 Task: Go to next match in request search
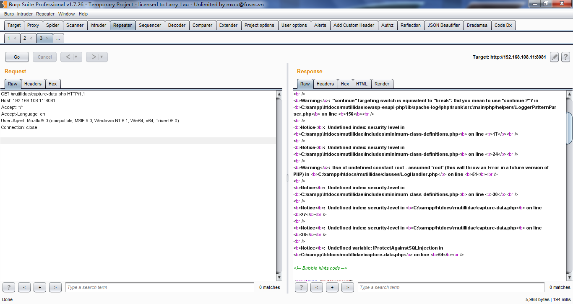(x=55, y=287)
